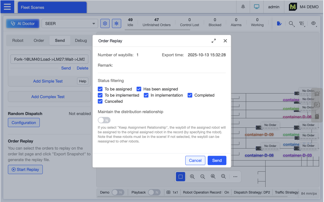Click the blue document-edit icon in the toolbar
Viewport: 324px width, 202px height.
(279, 24)
